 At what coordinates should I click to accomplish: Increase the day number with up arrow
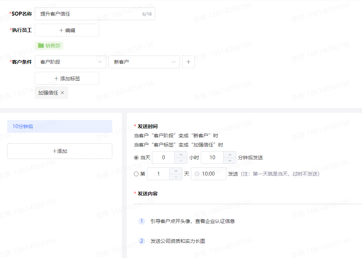click(x=176, y=171)
